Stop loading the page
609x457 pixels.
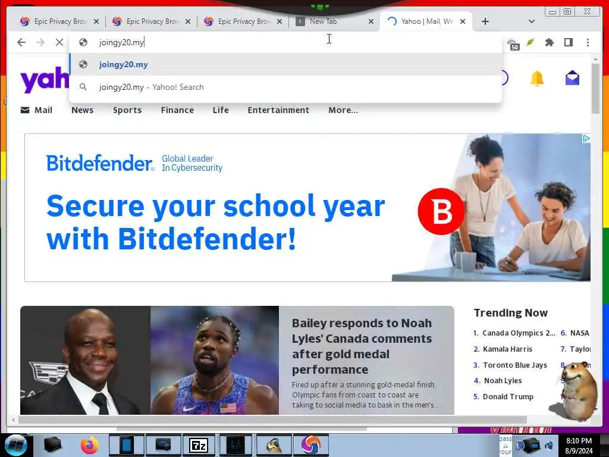(x=59, y=42)
